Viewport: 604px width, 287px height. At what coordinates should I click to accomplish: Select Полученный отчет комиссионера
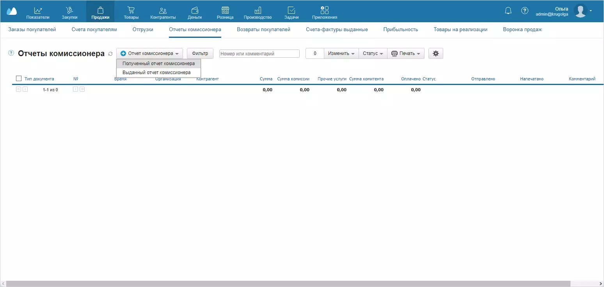[x=158, y=64]
